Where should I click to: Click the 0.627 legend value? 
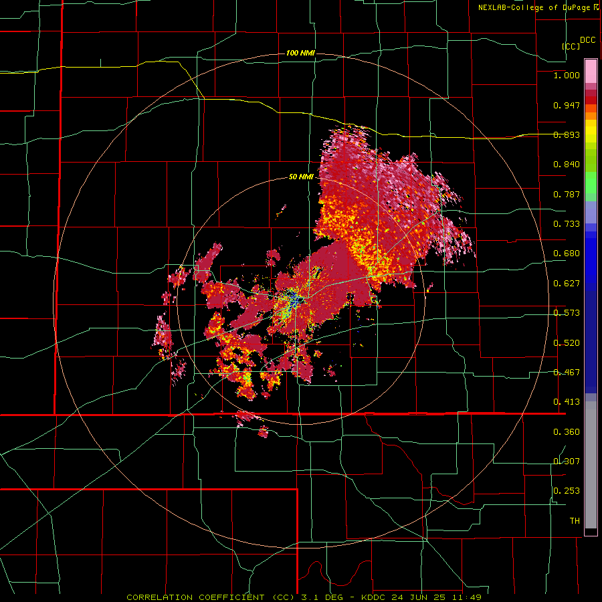pyautogui.click(x=567, y=284)
